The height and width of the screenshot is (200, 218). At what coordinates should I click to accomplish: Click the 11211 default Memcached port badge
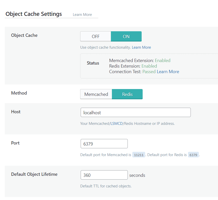tap(139, 155)
